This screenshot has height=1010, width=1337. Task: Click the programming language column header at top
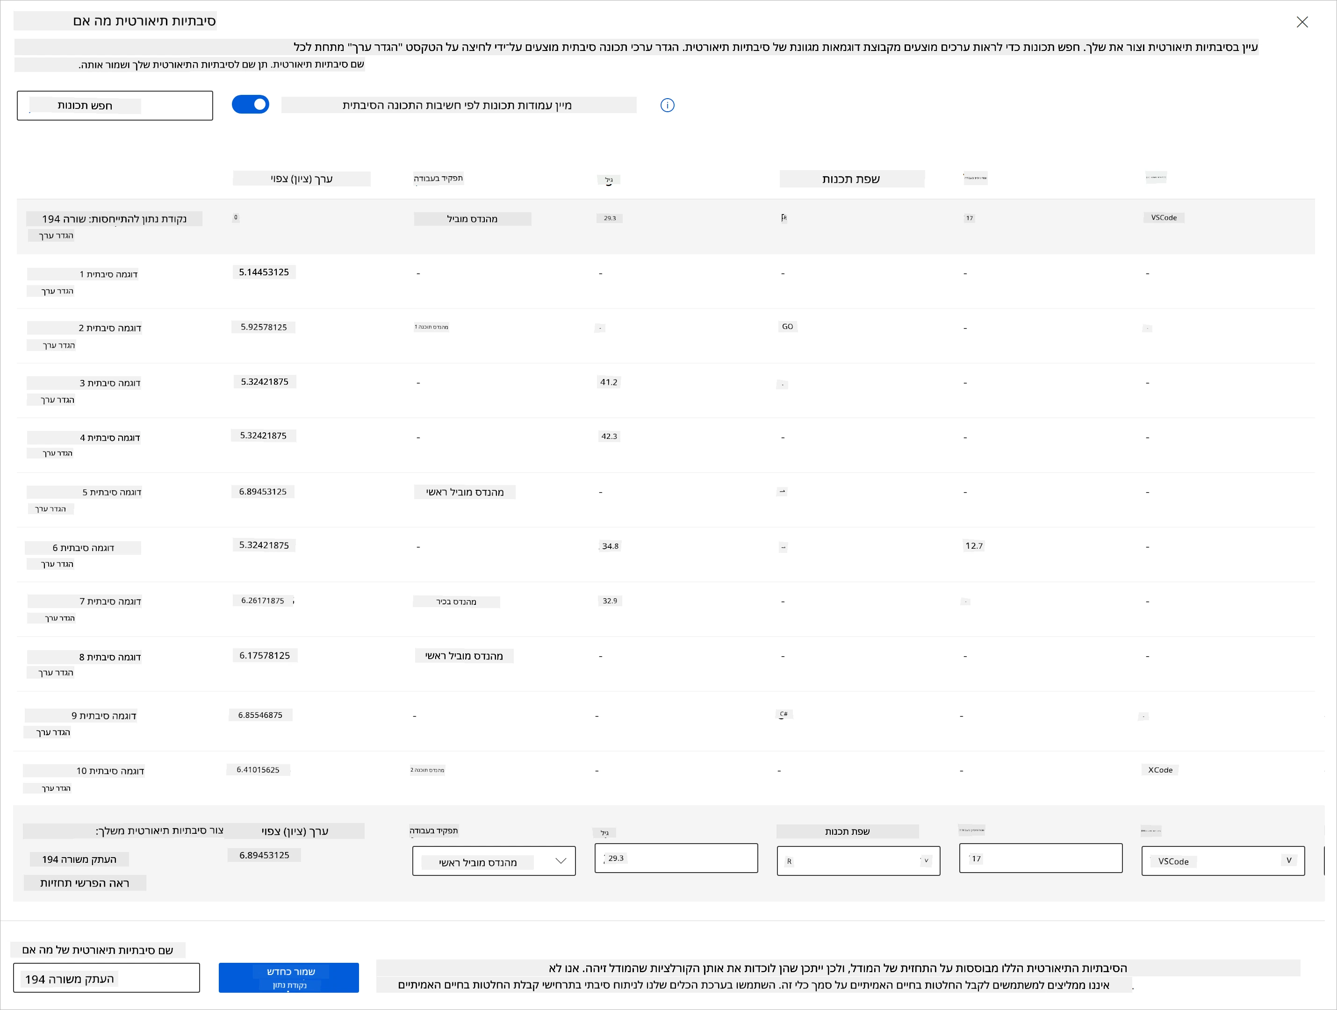click(x=852, y=179)
